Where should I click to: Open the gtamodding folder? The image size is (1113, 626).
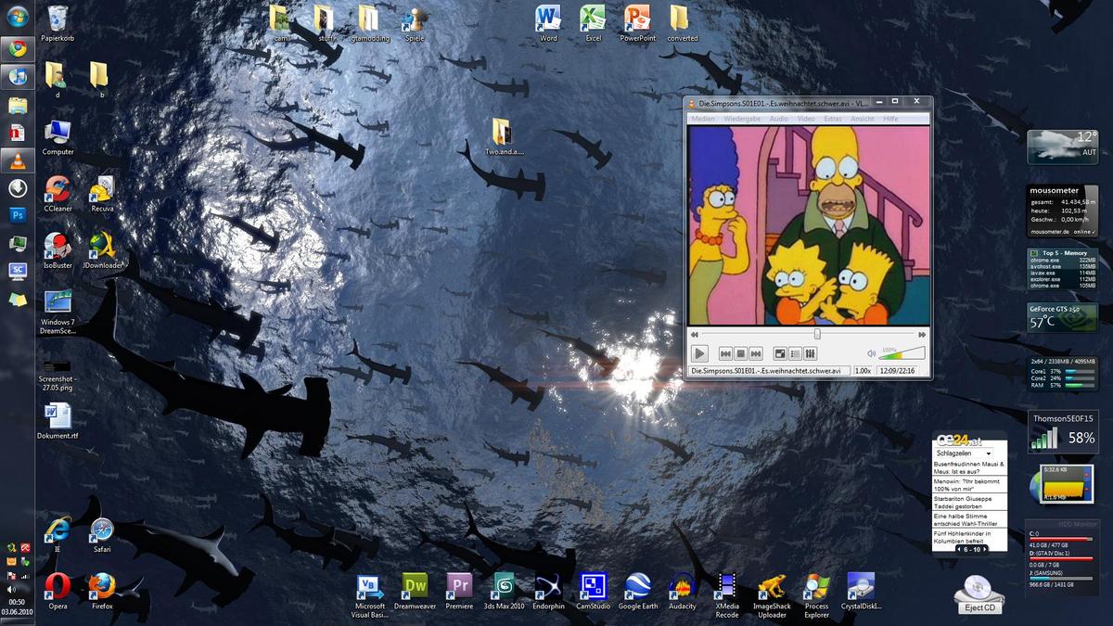point(370,23)
